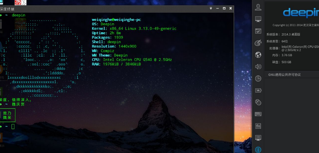Open the Account settings icon in the sidebar
The width and height of the screenshot is (319, 153).
(x=258, y=7)
